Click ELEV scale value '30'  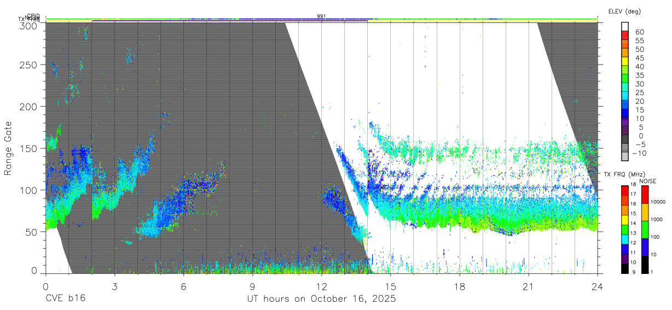pos(639,84)
